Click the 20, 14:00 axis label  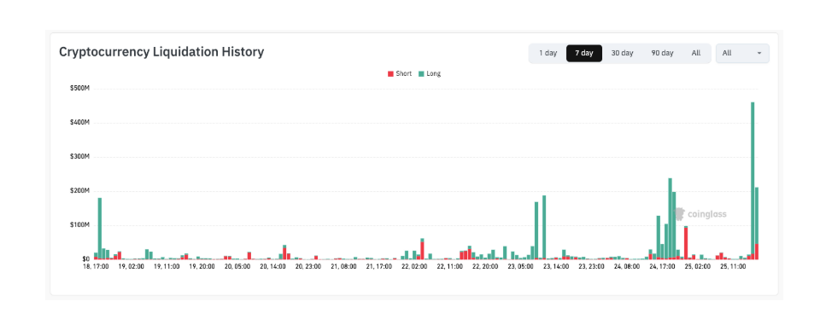[x=272, y=267]
